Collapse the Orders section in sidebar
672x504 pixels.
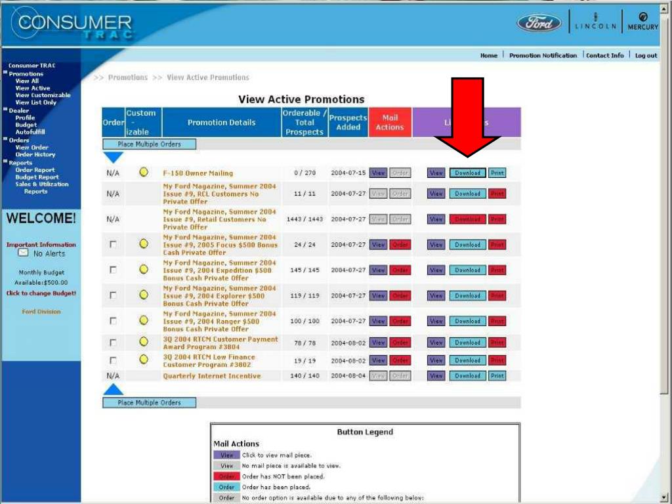point(5,139)
